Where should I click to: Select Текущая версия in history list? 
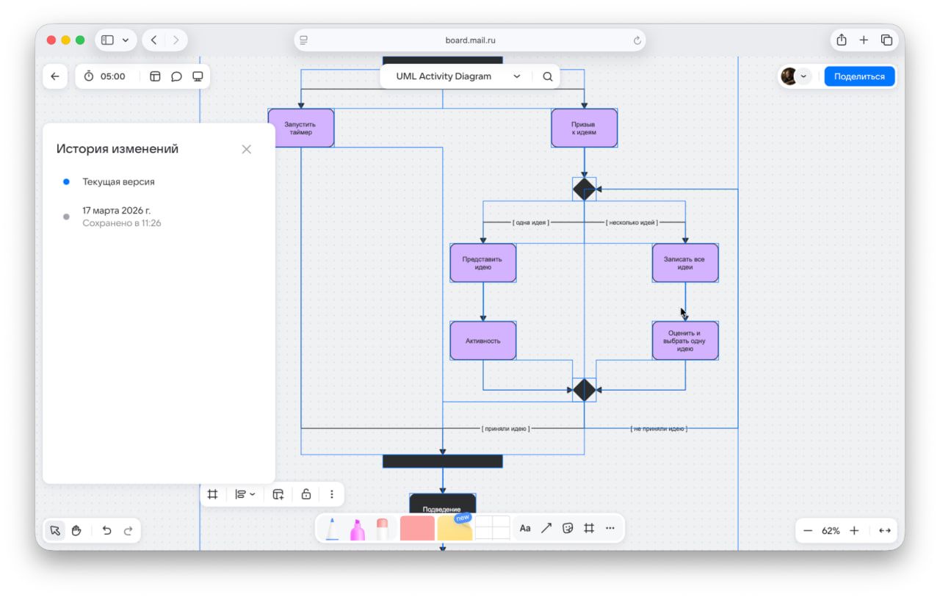tap(118, 181)
